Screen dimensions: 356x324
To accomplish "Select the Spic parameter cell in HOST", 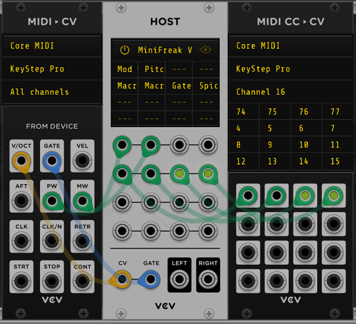I will pos(206,86).
